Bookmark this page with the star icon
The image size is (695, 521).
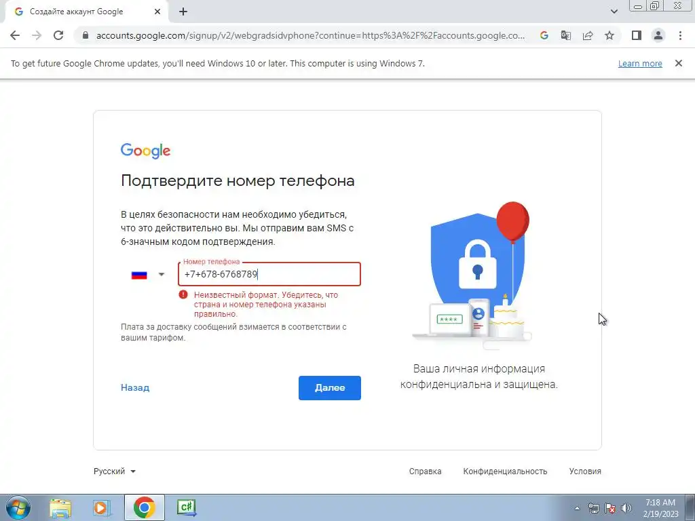coord(609,35)
